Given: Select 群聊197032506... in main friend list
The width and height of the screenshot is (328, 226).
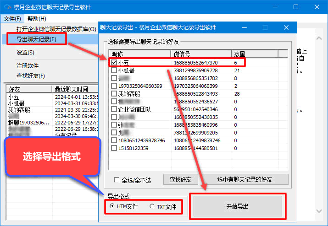Looking at the screenshot, I should 28,123.
